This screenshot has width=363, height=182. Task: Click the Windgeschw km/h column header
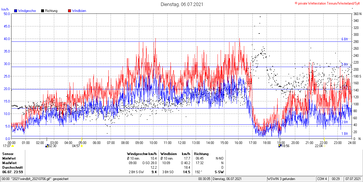142,154
